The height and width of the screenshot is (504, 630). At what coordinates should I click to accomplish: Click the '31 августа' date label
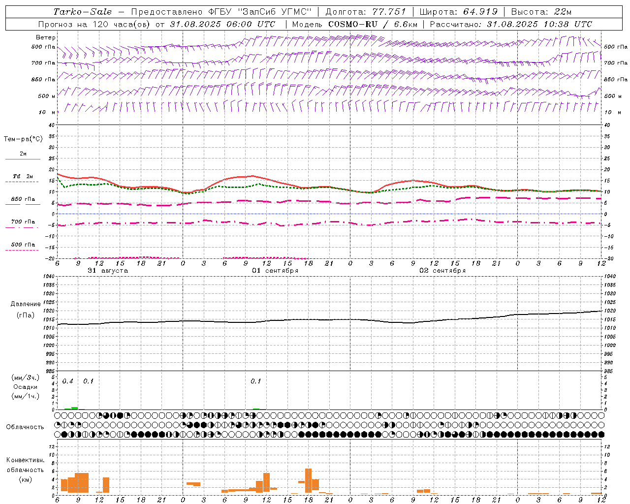108,271
